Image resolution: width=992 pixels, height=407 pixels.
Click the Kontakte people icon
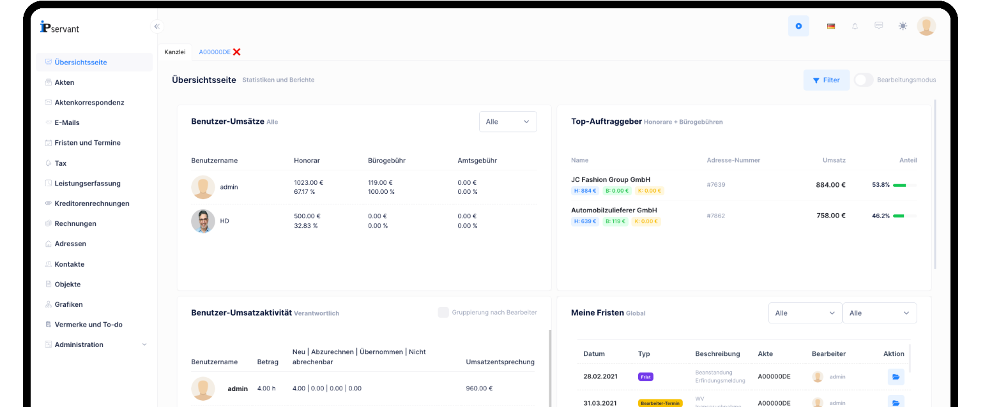pyautogui.click(x=49, y=264)
